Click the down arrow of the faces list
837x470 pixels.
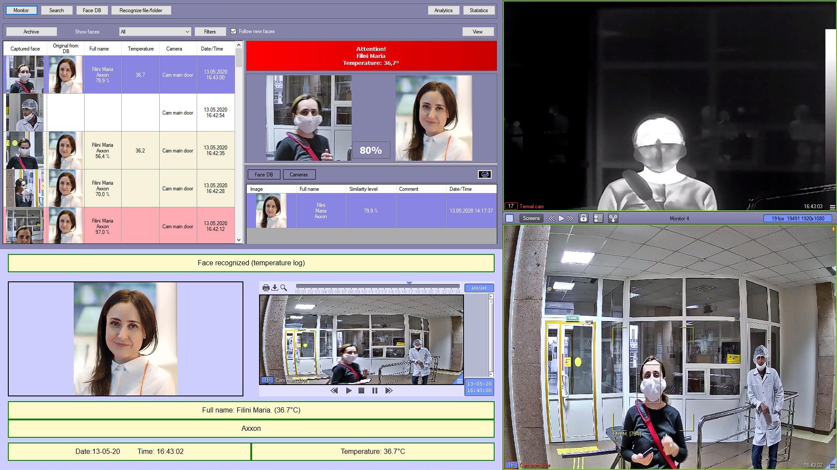(239, 240)
